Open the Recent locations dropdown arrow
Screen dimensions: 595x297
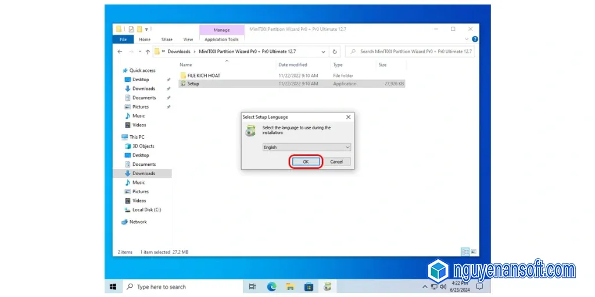(140, 52)
